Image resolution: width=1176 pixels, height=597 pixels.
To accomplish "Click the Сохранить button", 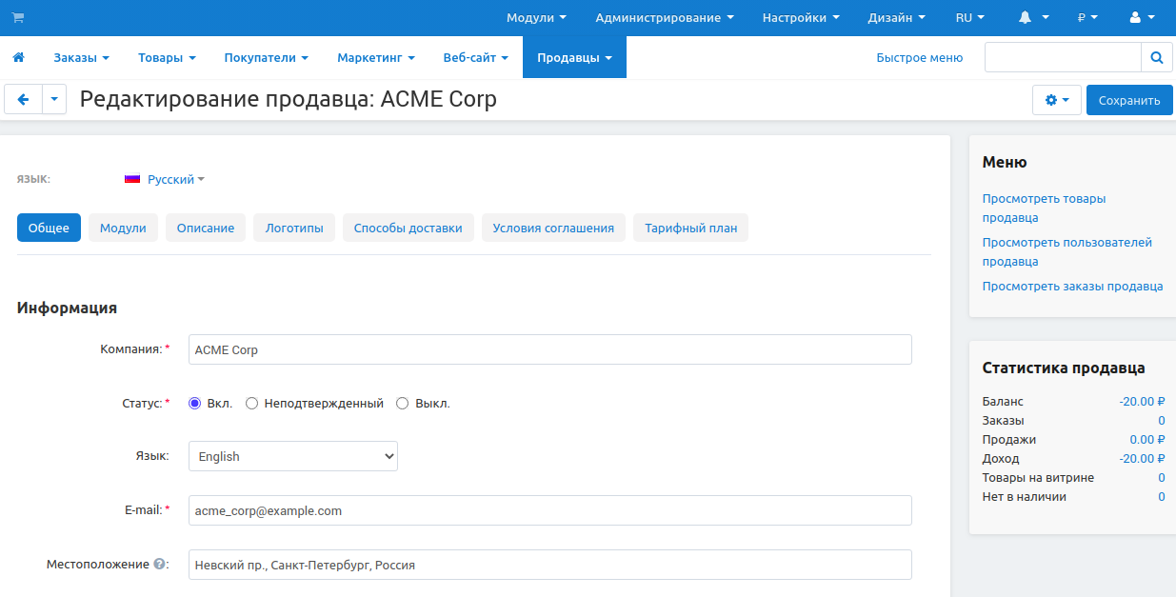I will (1128, 100).
